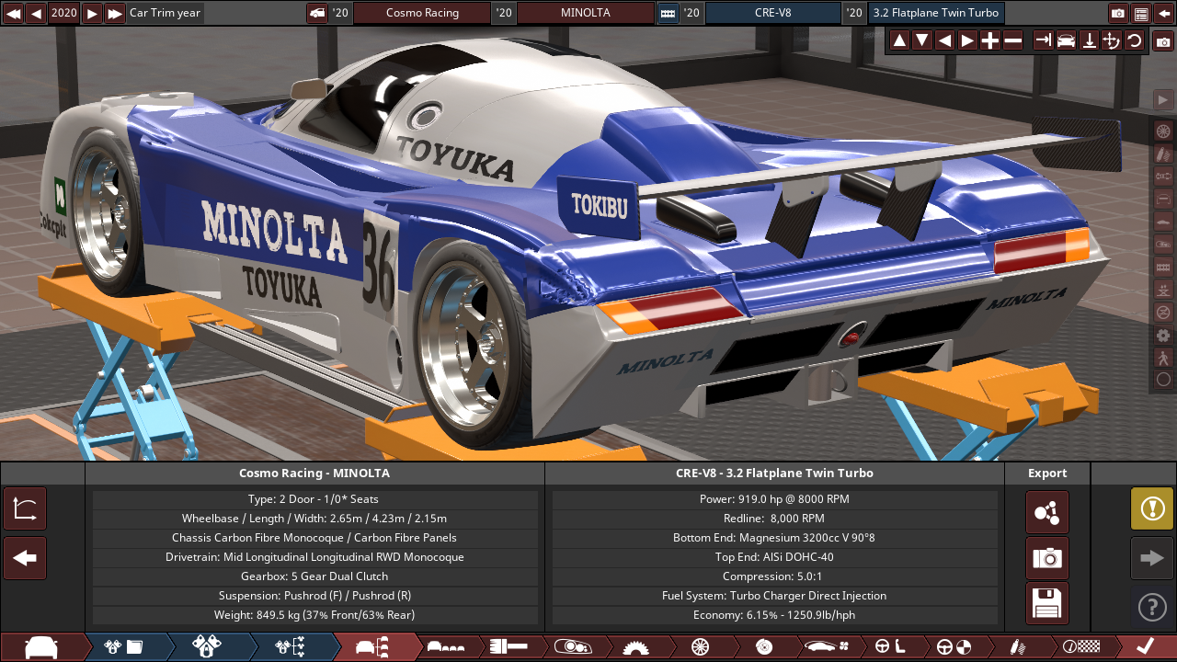
Task: Switch to front car view icon
Action: (1066, 40)
